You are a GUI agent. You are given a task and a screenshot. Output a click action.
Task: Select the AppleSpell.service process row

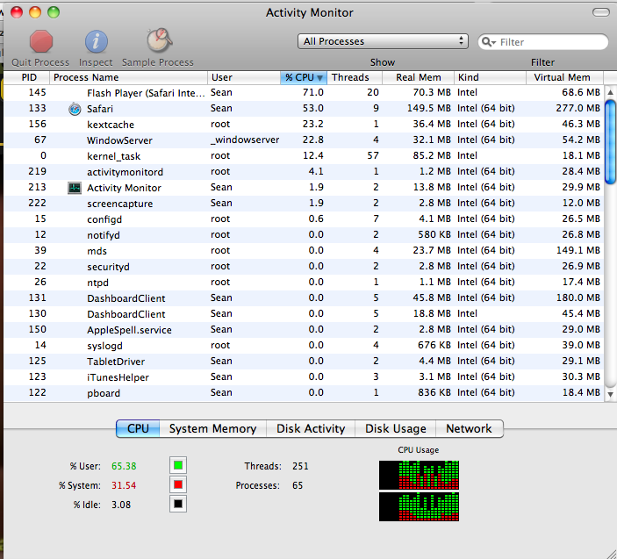tap(304, 330)
